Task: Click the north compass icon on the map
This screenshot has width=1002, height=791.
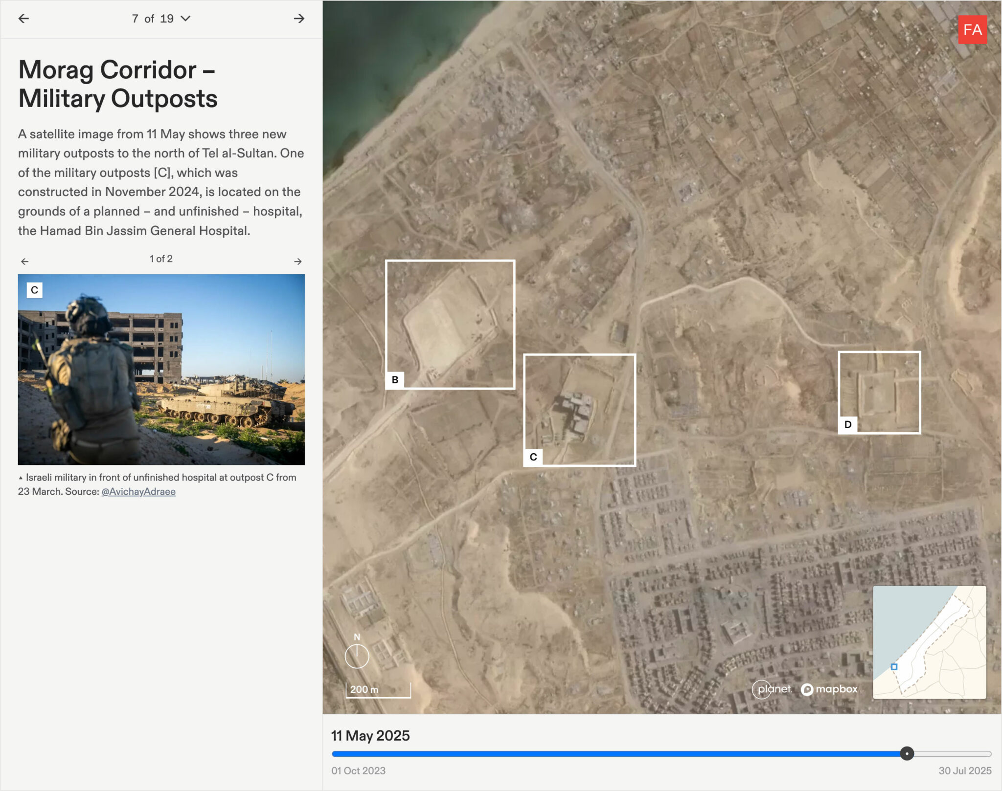Action: [x=357, y=656]
